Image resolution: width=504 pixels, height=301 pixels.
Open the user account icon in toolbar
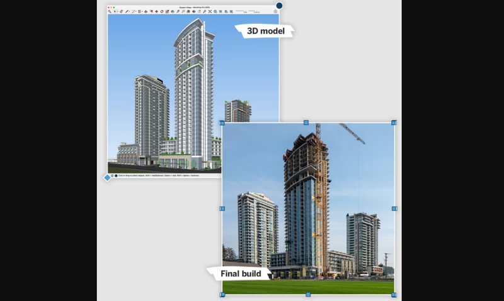[x=275, y=11]
